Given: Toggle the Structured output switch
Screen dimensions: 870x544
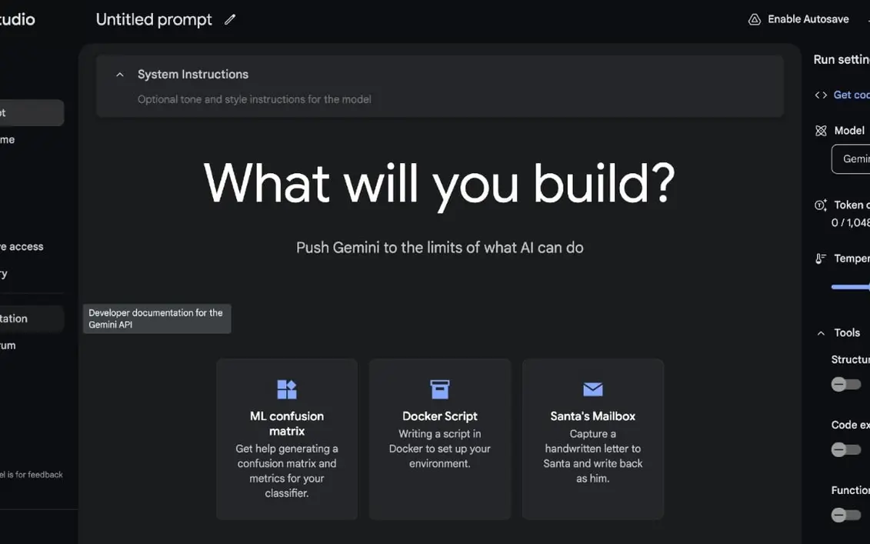Looking at the screenshot, I should [845, 384].
